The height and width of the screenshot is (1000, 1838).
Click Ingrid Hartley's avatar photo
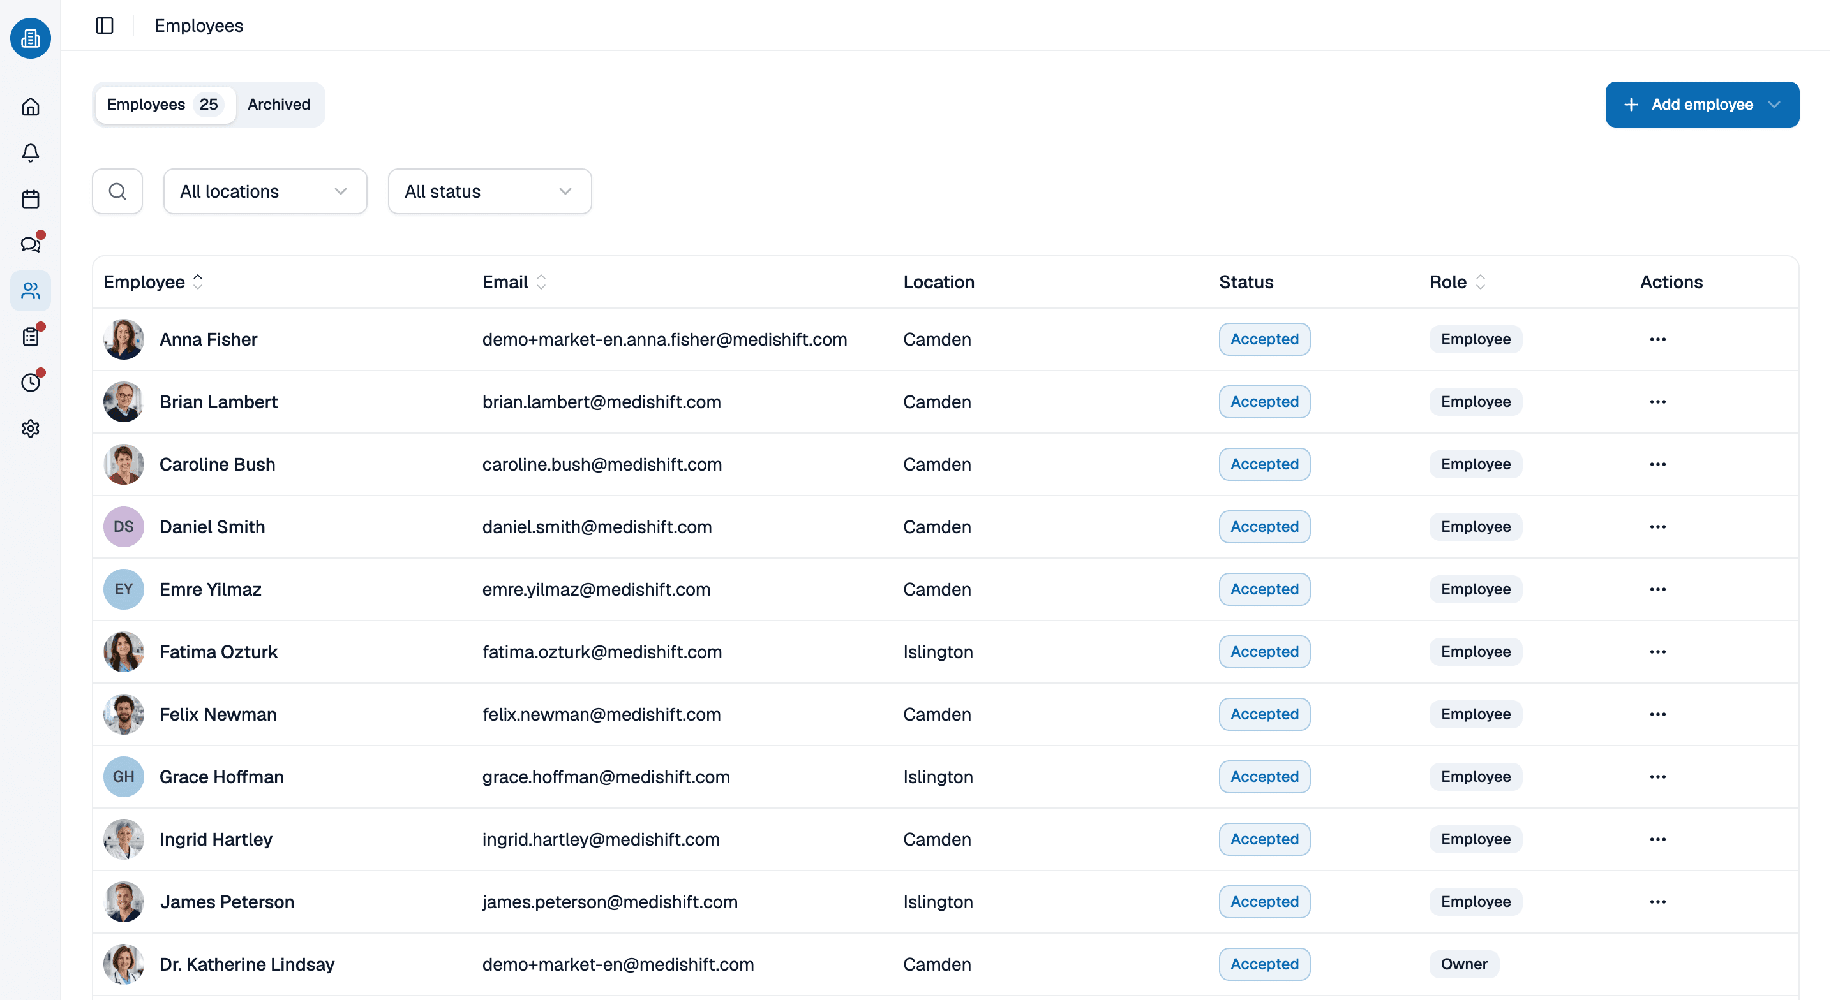coord(123,839)
